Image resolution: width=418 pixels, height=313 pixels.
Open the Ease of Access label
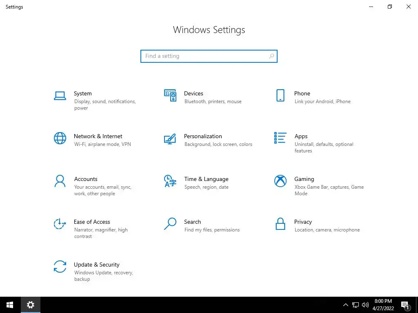point(92,222)
